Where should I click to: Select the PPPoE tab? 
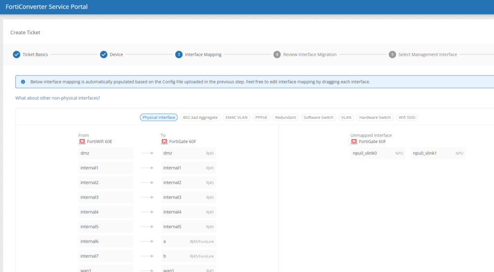(261, 117)
